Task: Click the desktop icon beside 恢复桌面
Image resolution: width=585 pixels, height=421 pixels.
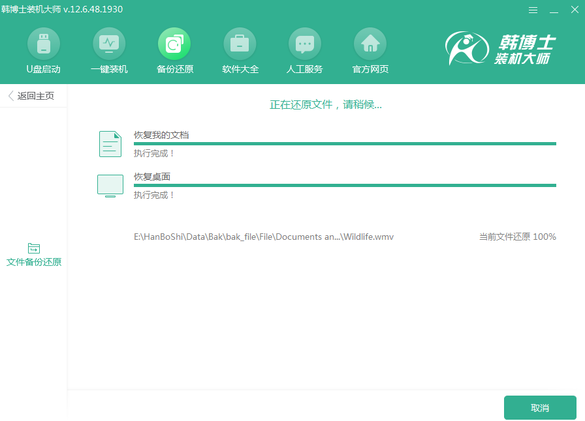Action: (110, 185)
